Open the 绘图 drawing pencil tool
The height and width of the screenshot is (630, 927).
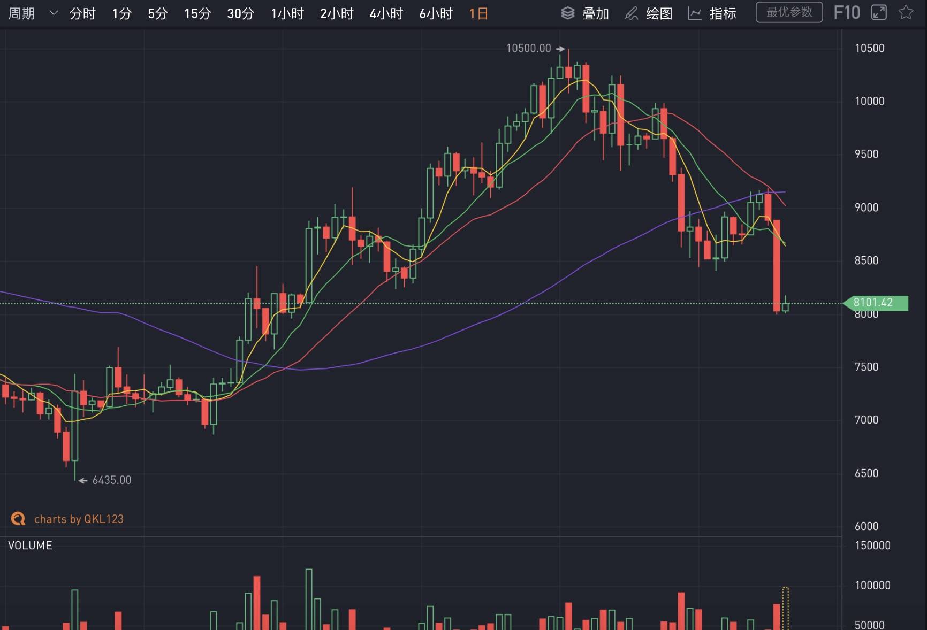[632, 13]
